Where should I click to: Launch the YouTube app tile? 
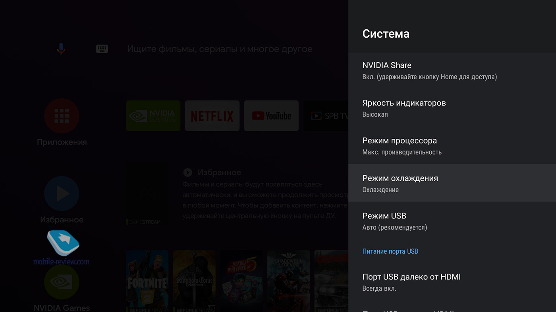pyautogui.click(x=271, y=116)
